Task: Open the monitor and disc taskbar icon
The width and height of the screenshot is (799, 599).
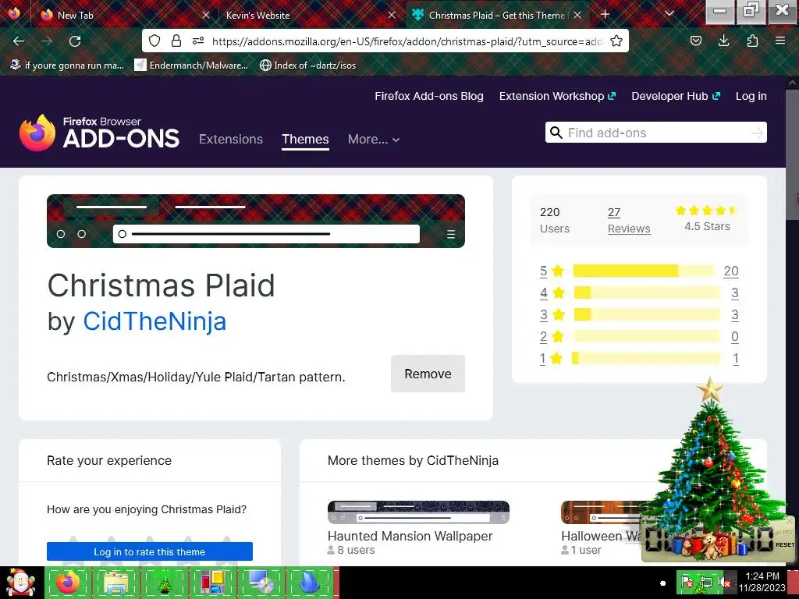Action: 261,582
